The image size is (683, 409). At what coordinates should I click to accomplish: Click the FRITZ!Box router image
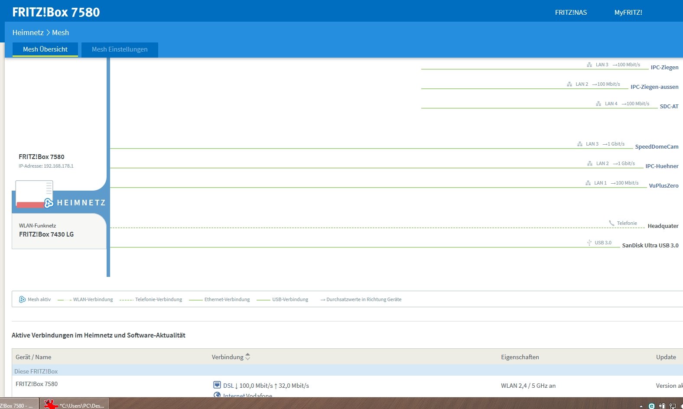point(34,194)
